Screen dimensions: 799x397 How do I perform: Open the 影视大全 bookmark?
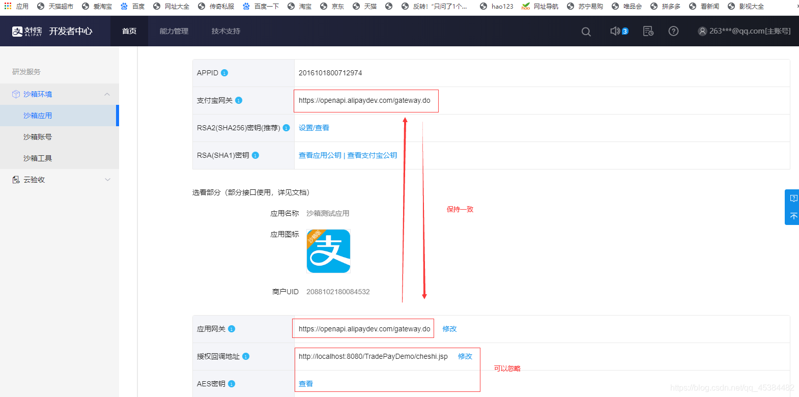coord(746,6)
